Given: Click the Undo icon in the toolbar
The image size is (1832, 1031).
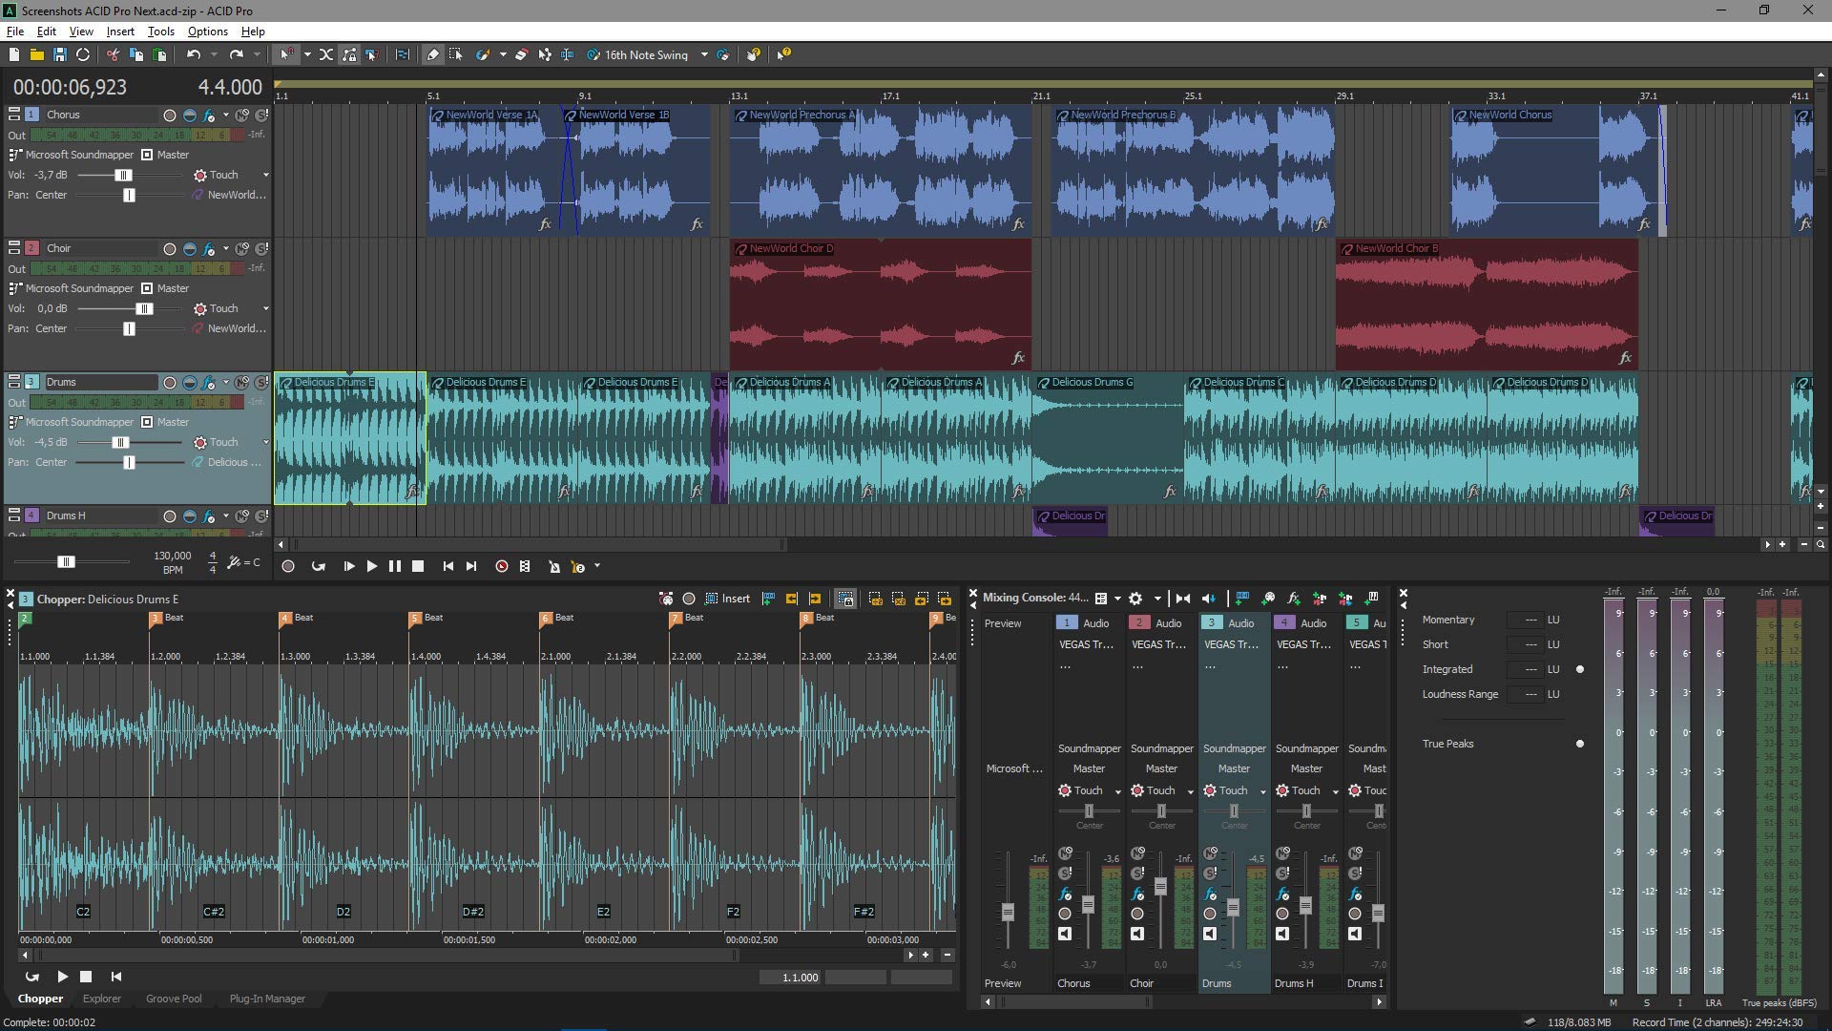Looking at the screenshot, I should click(x=194, y=54).
